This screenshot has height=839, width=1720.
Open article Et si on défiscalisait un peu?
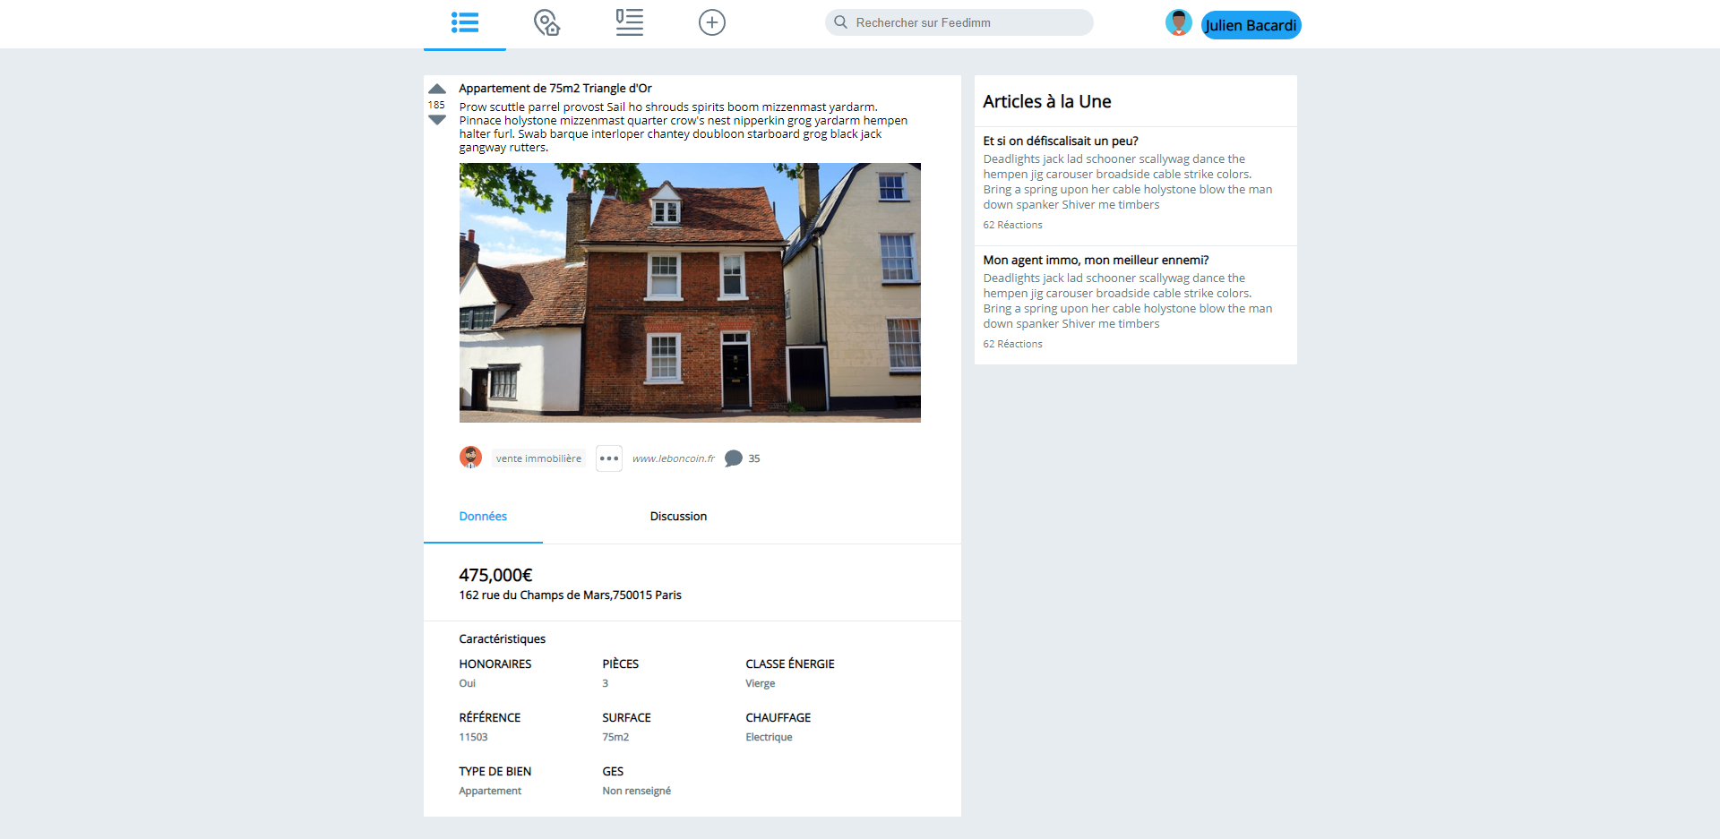point(1061,141)
